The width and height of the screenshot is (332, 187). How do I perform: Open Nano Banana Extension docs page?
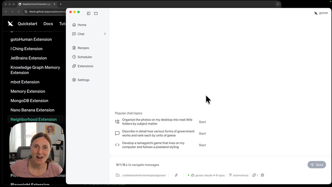[x=32, y=110]
